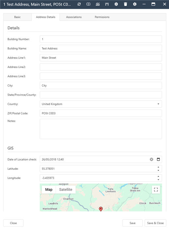Open the Associations tab
Image resolution: width=169 pixels, height=229 pixels.
click(74, 17)
